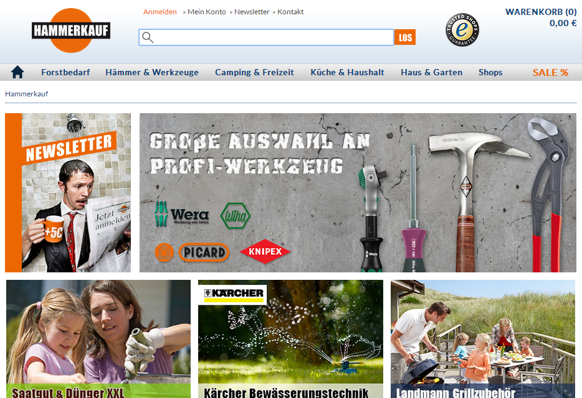Open the Saatgut & Dünger XXL promotion
Image resolution: width=582 pixels, height=398 pixels.
pos(98,339)
